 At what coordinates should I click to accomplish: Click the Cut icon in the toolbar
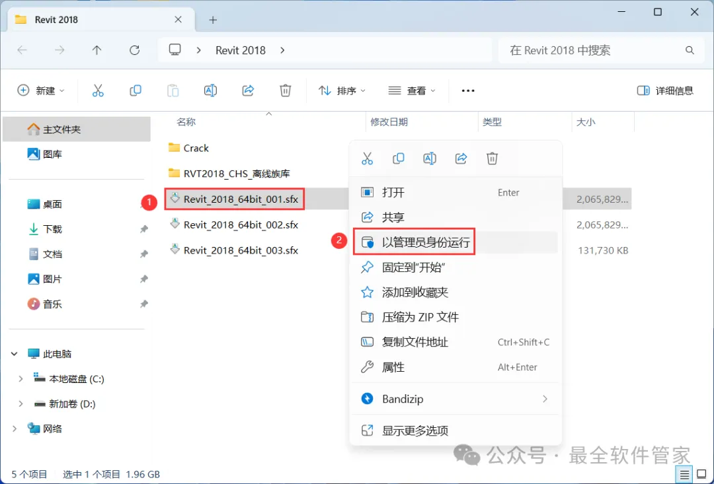98,90
